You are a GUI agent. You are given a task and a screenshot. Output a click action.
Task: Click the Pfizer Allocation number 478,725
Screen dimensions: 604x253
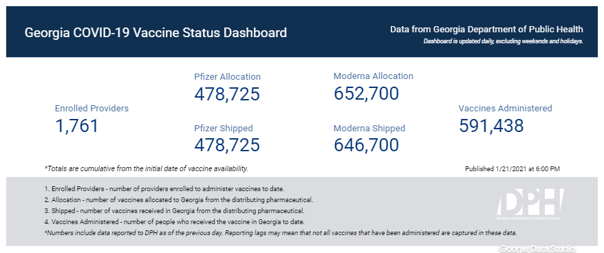pyautogui.click(x=227, y=94)
